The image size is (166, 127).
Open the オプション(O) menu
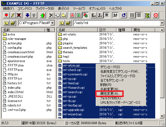(97, 9)
